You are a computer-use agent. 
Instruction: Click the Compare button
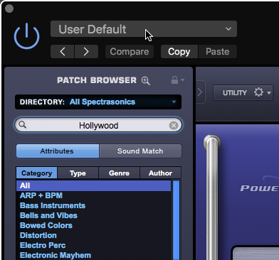[x=130, y=51]
